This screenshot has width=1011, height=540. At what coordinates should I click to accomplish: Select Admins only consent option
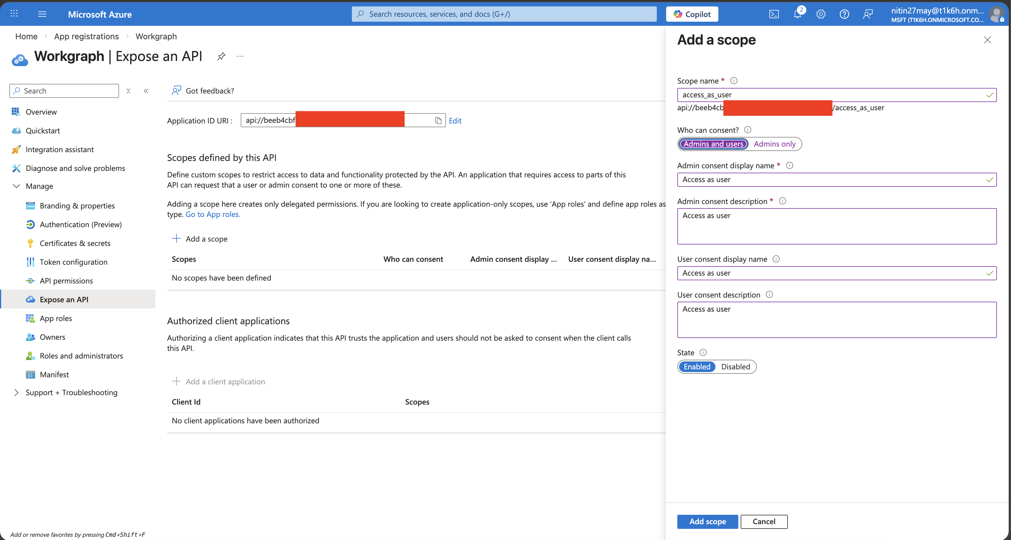coord(774,144)
